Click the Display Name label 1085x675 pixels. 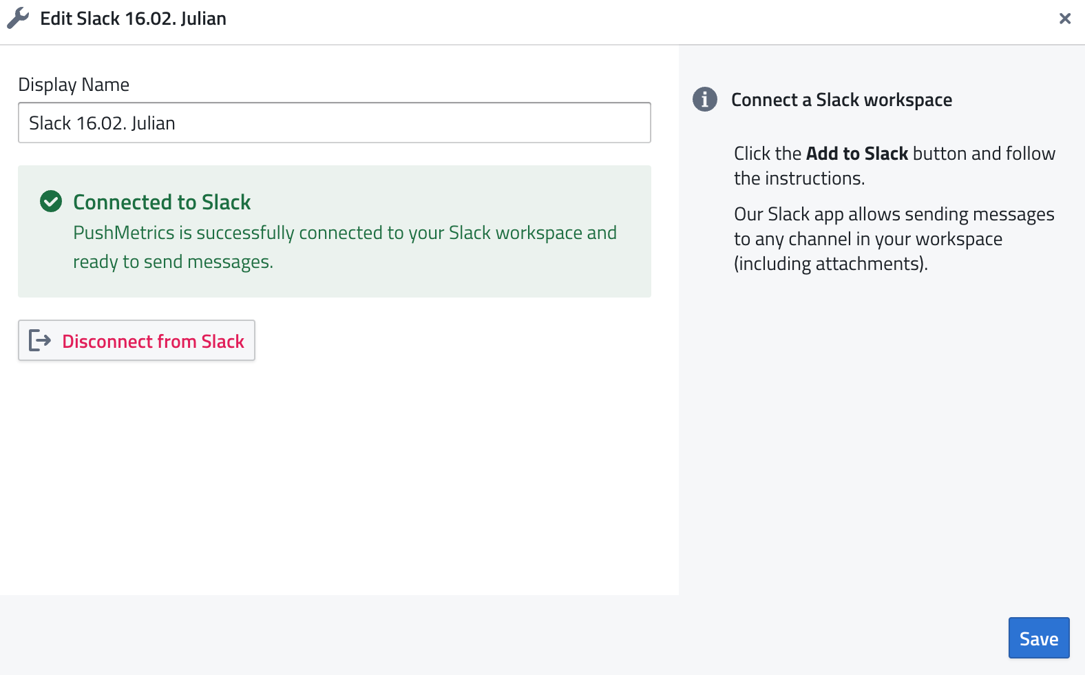tap(74, 85)
